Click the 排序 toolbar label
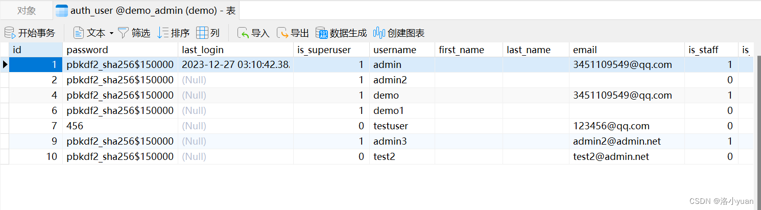This screenshot has height=210, width=761. click(180, 33)
